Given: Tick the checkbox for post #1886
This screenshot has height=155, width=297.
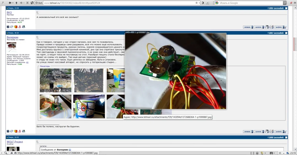Looking at the screenshot, I should tap(286, 8).
